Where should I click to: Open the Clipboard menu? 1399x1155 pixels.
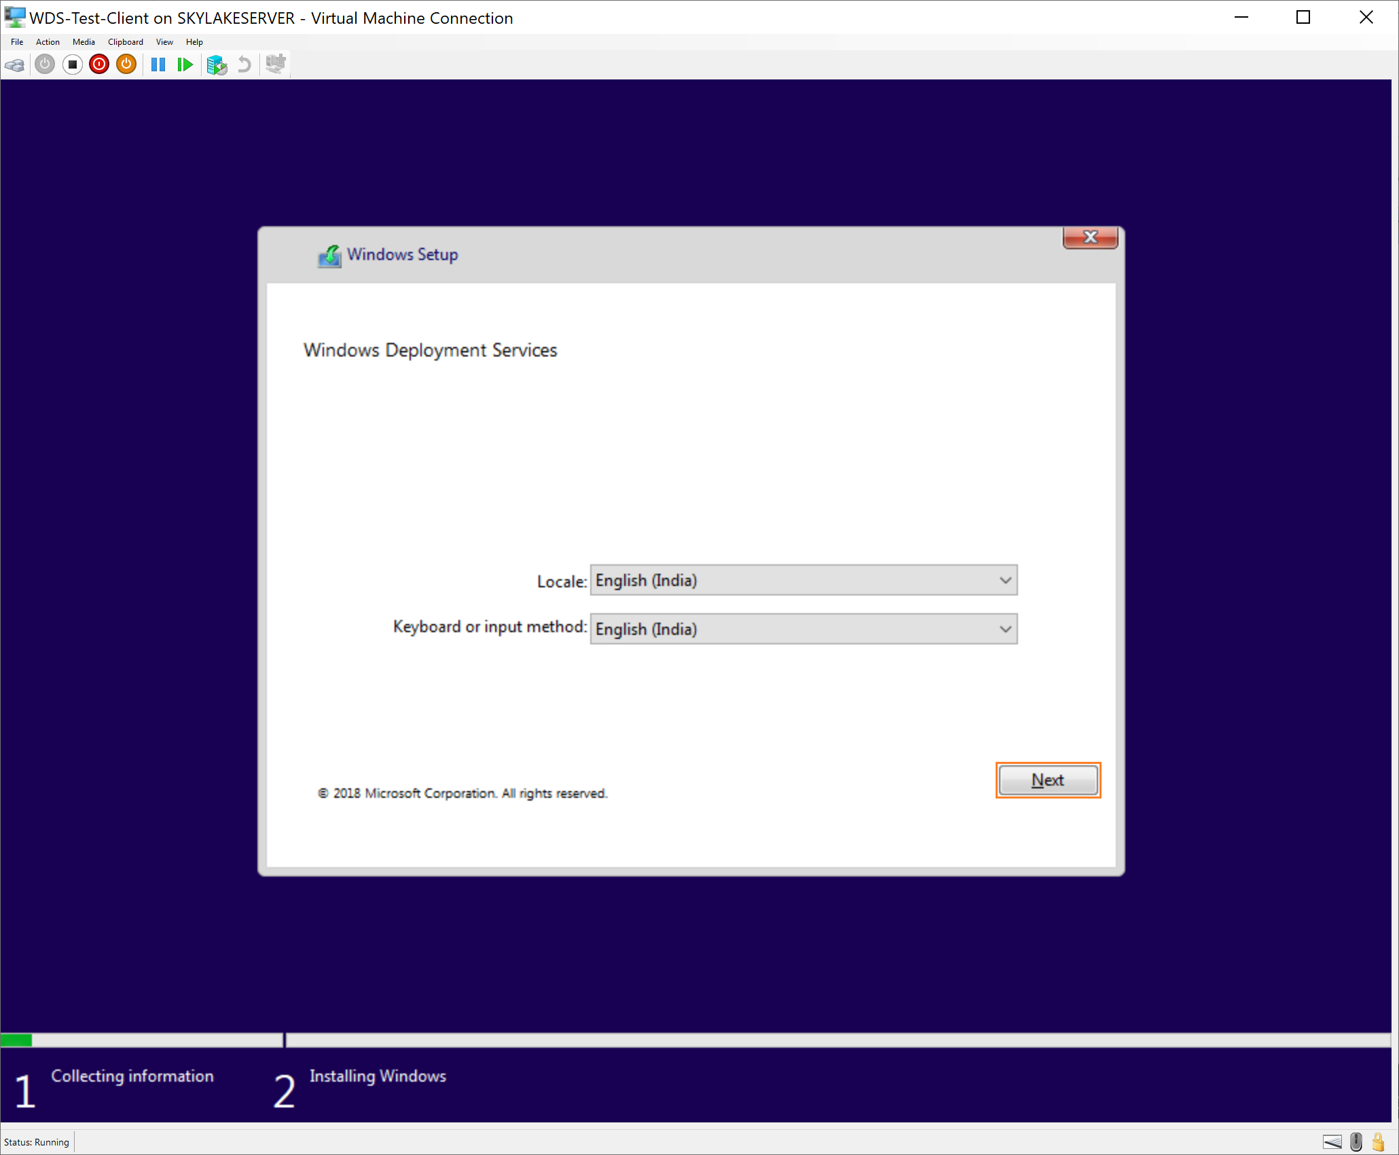click(126, 42)
